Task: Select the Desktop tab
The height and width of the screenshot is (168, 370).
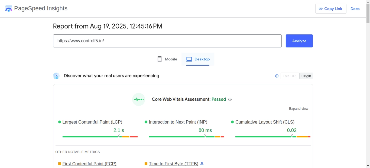Action: click(198, 59)
